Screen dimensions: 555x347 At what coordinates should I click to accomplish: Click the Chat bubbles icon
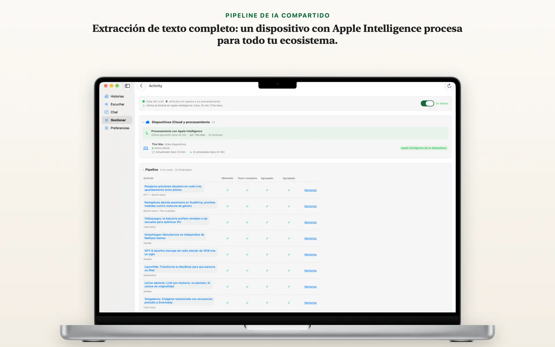click(x=106, y=112)
